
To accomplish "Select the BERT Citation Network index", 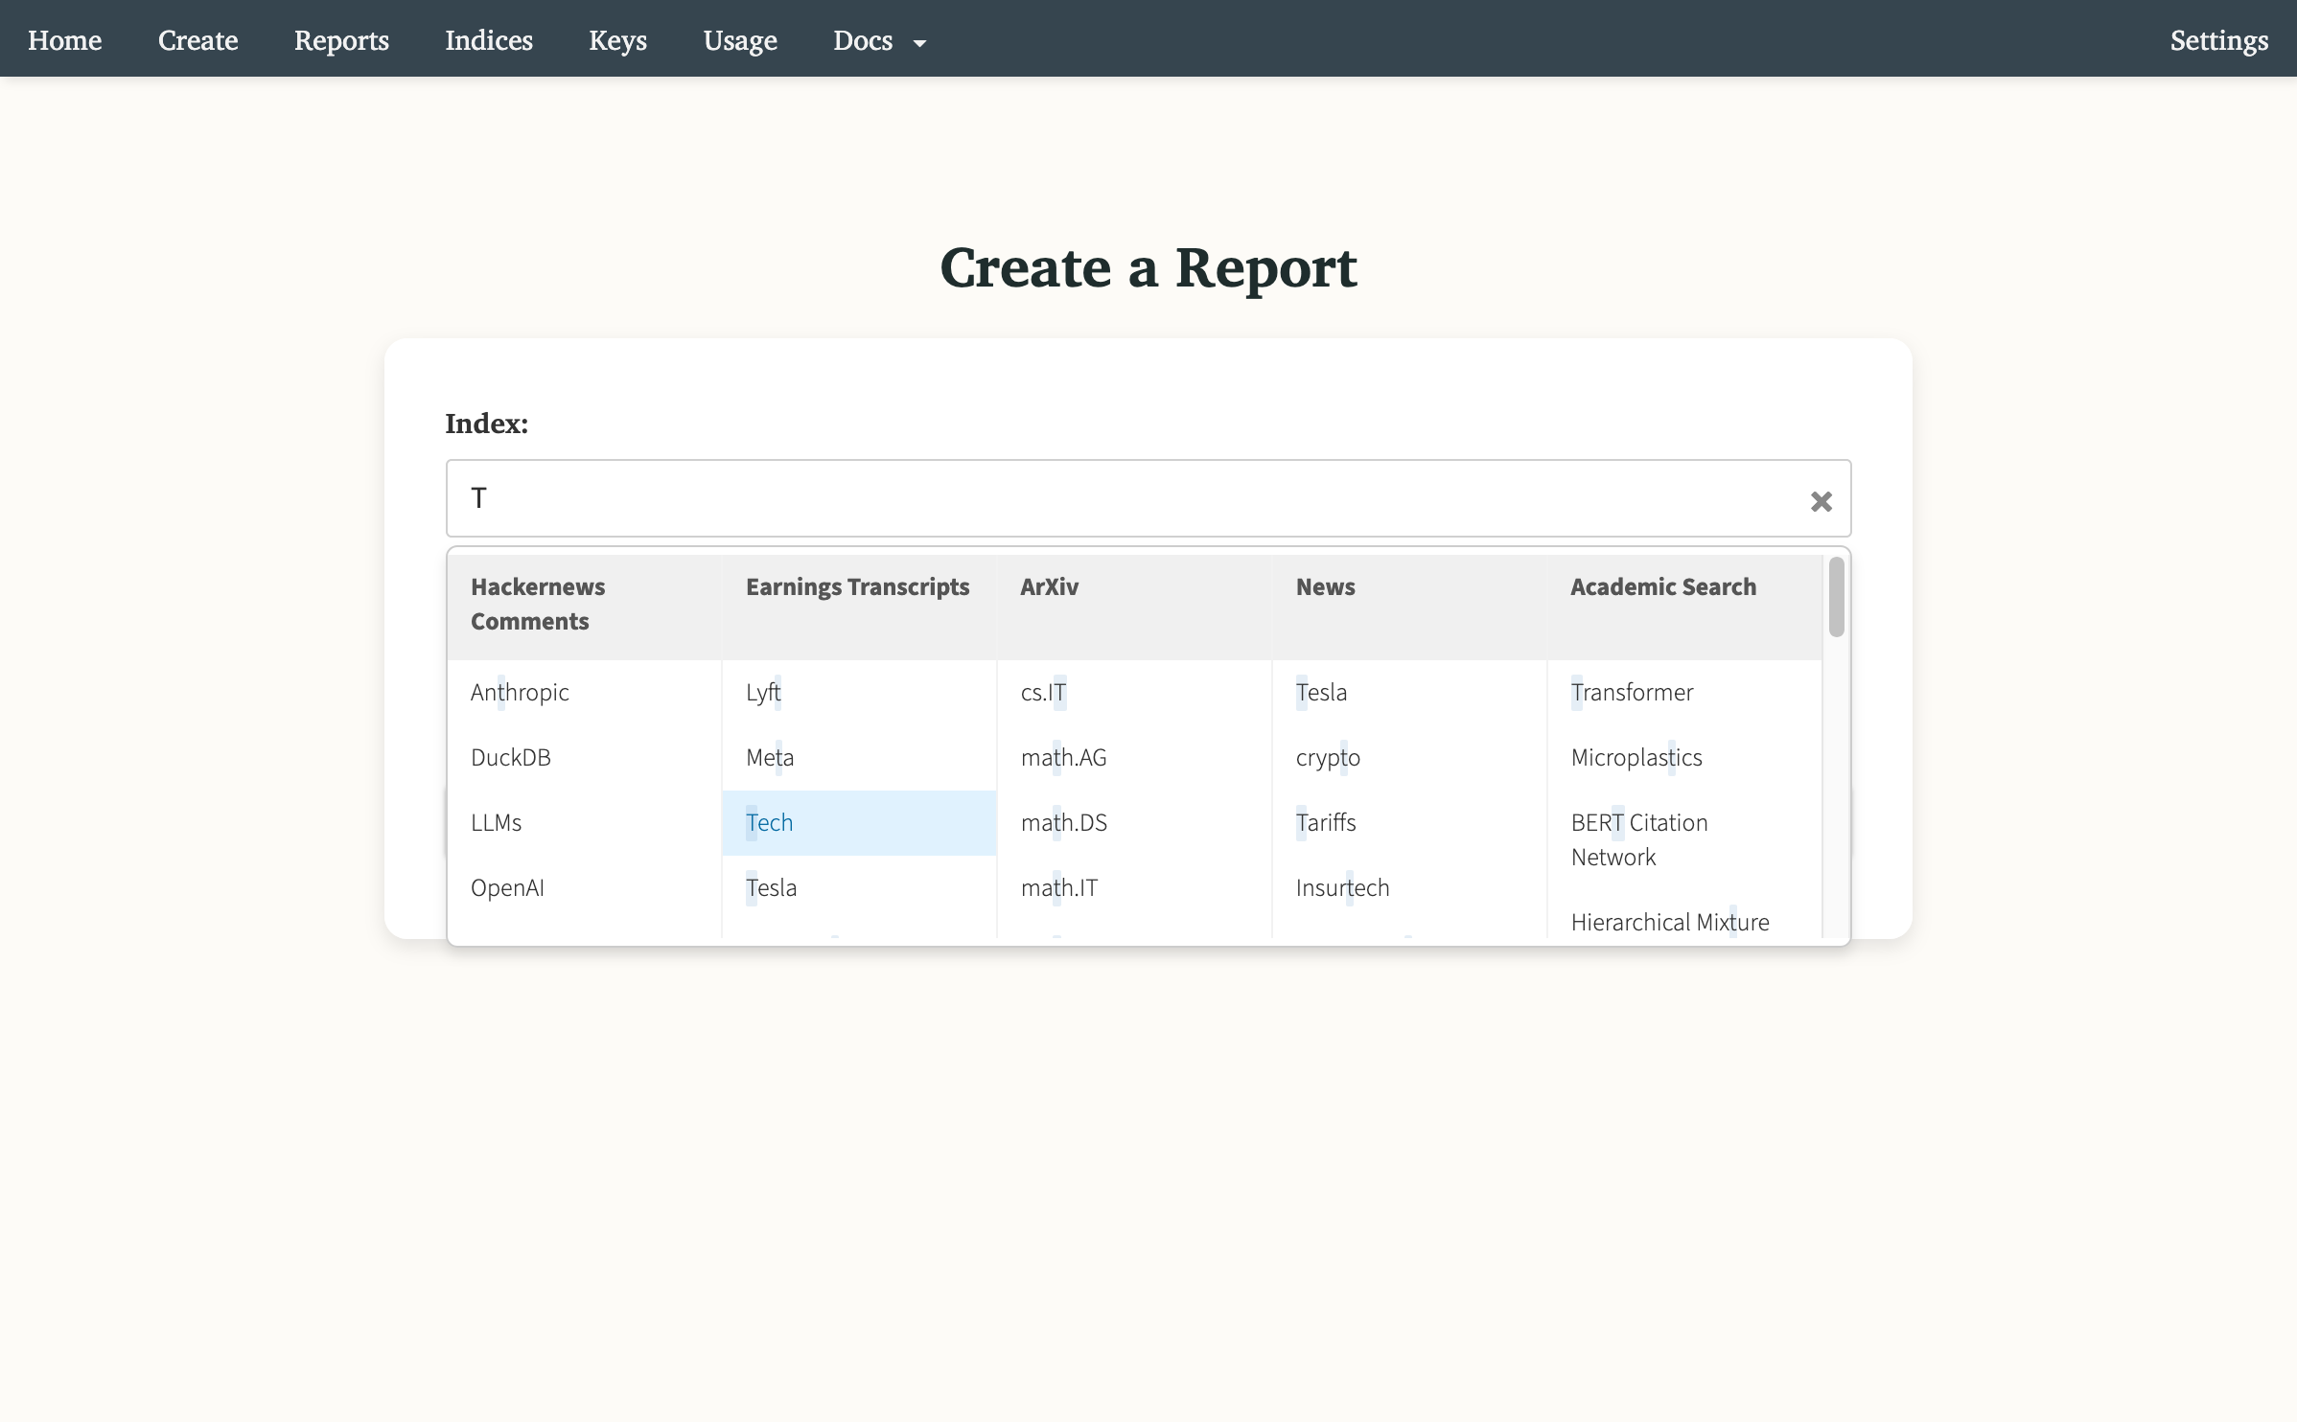I will pyautogui.click(x=1638, y=839).
